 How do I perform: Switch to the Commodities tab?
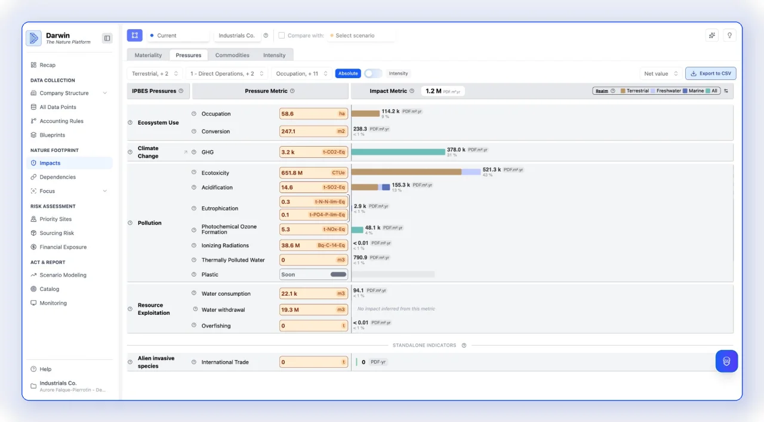[232, 54]
